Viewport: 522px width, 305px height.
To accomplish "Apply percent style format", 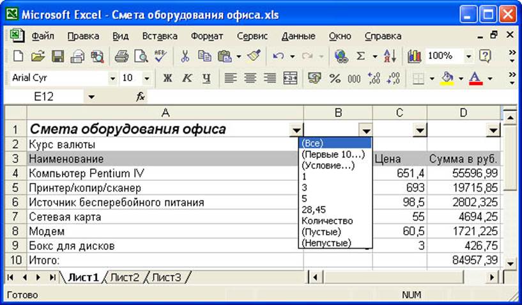I will pyautogui.click(x=335, y=79).
